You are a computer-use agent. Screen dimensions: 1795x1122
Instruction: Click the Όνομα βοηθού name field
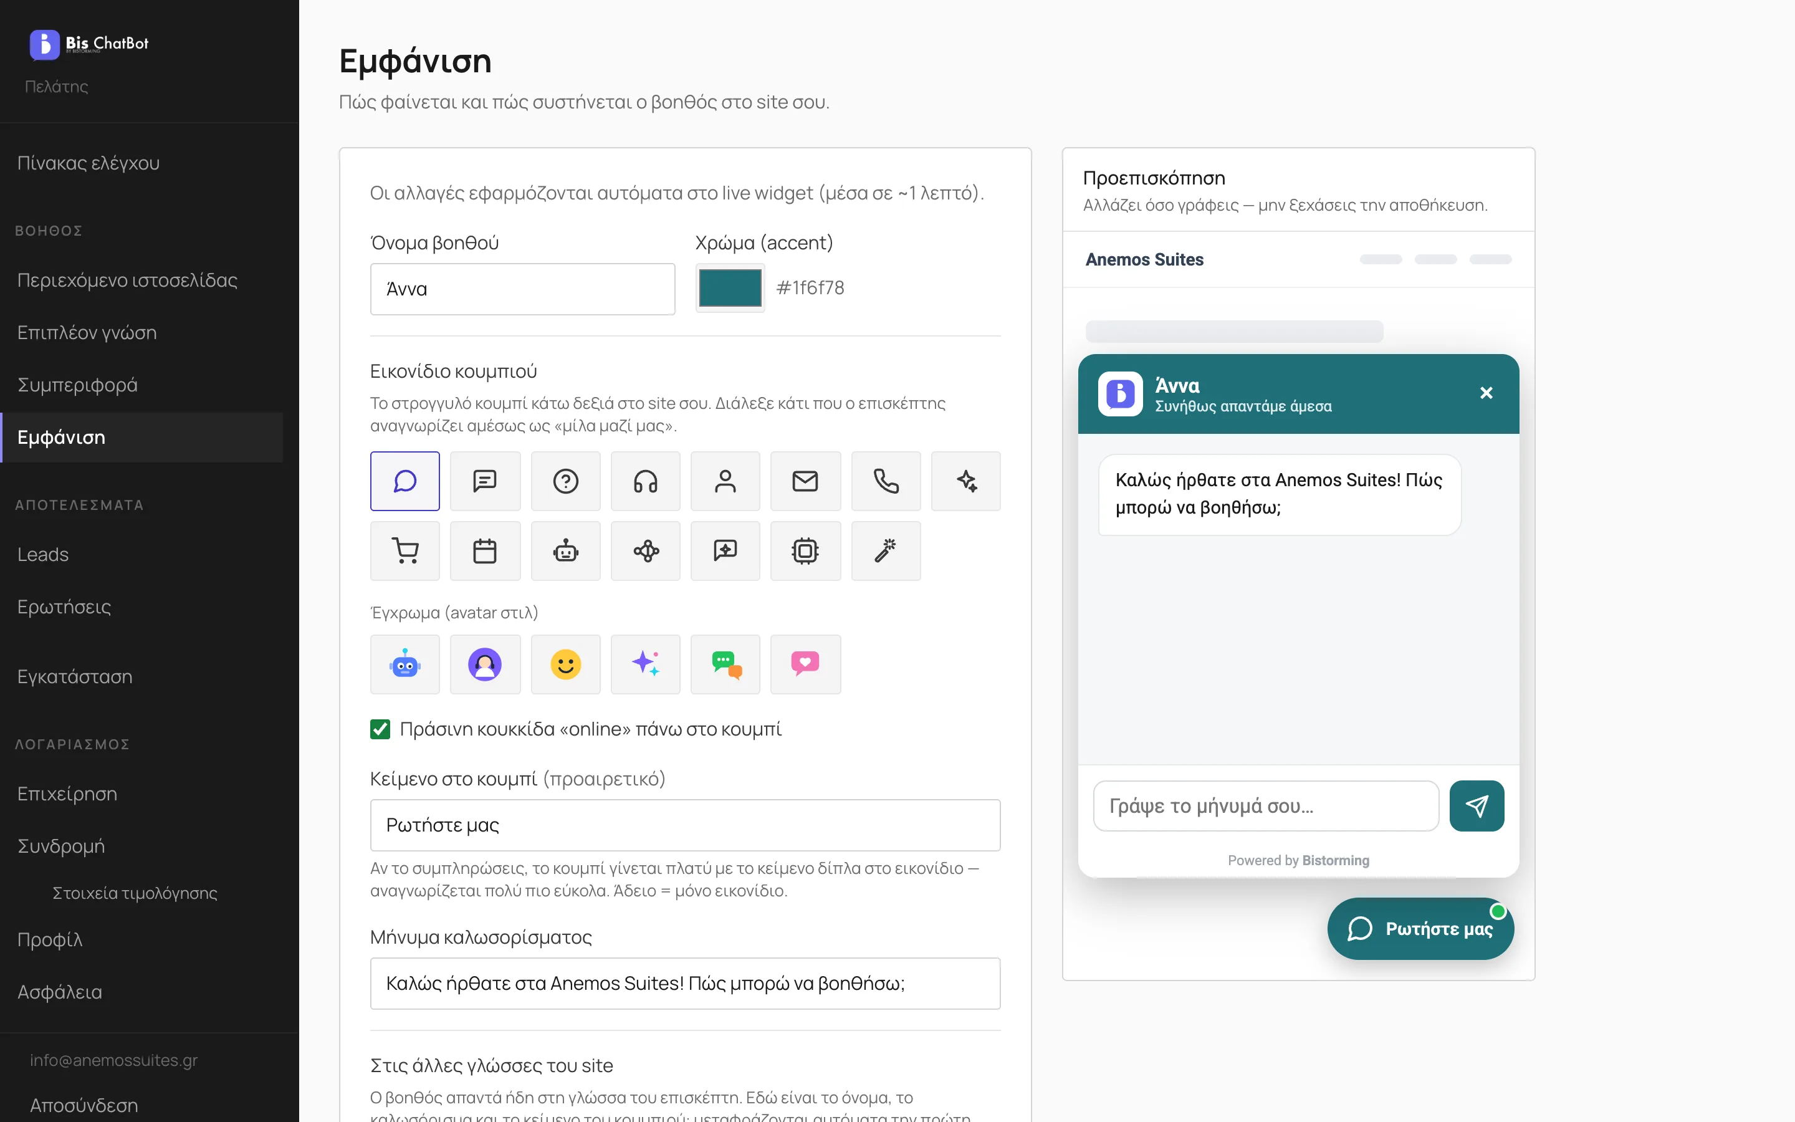tap(523, 289)
